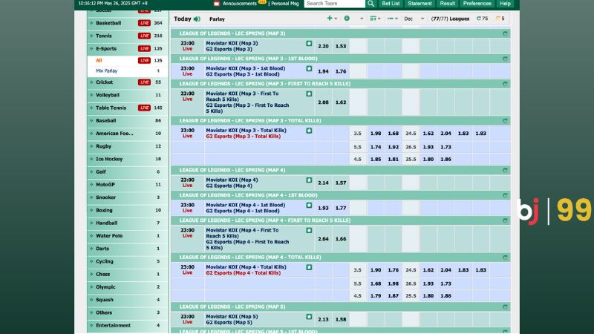
Task: Toggle favorite star for Movistar KOI Map 3
Action: point(309,44)
